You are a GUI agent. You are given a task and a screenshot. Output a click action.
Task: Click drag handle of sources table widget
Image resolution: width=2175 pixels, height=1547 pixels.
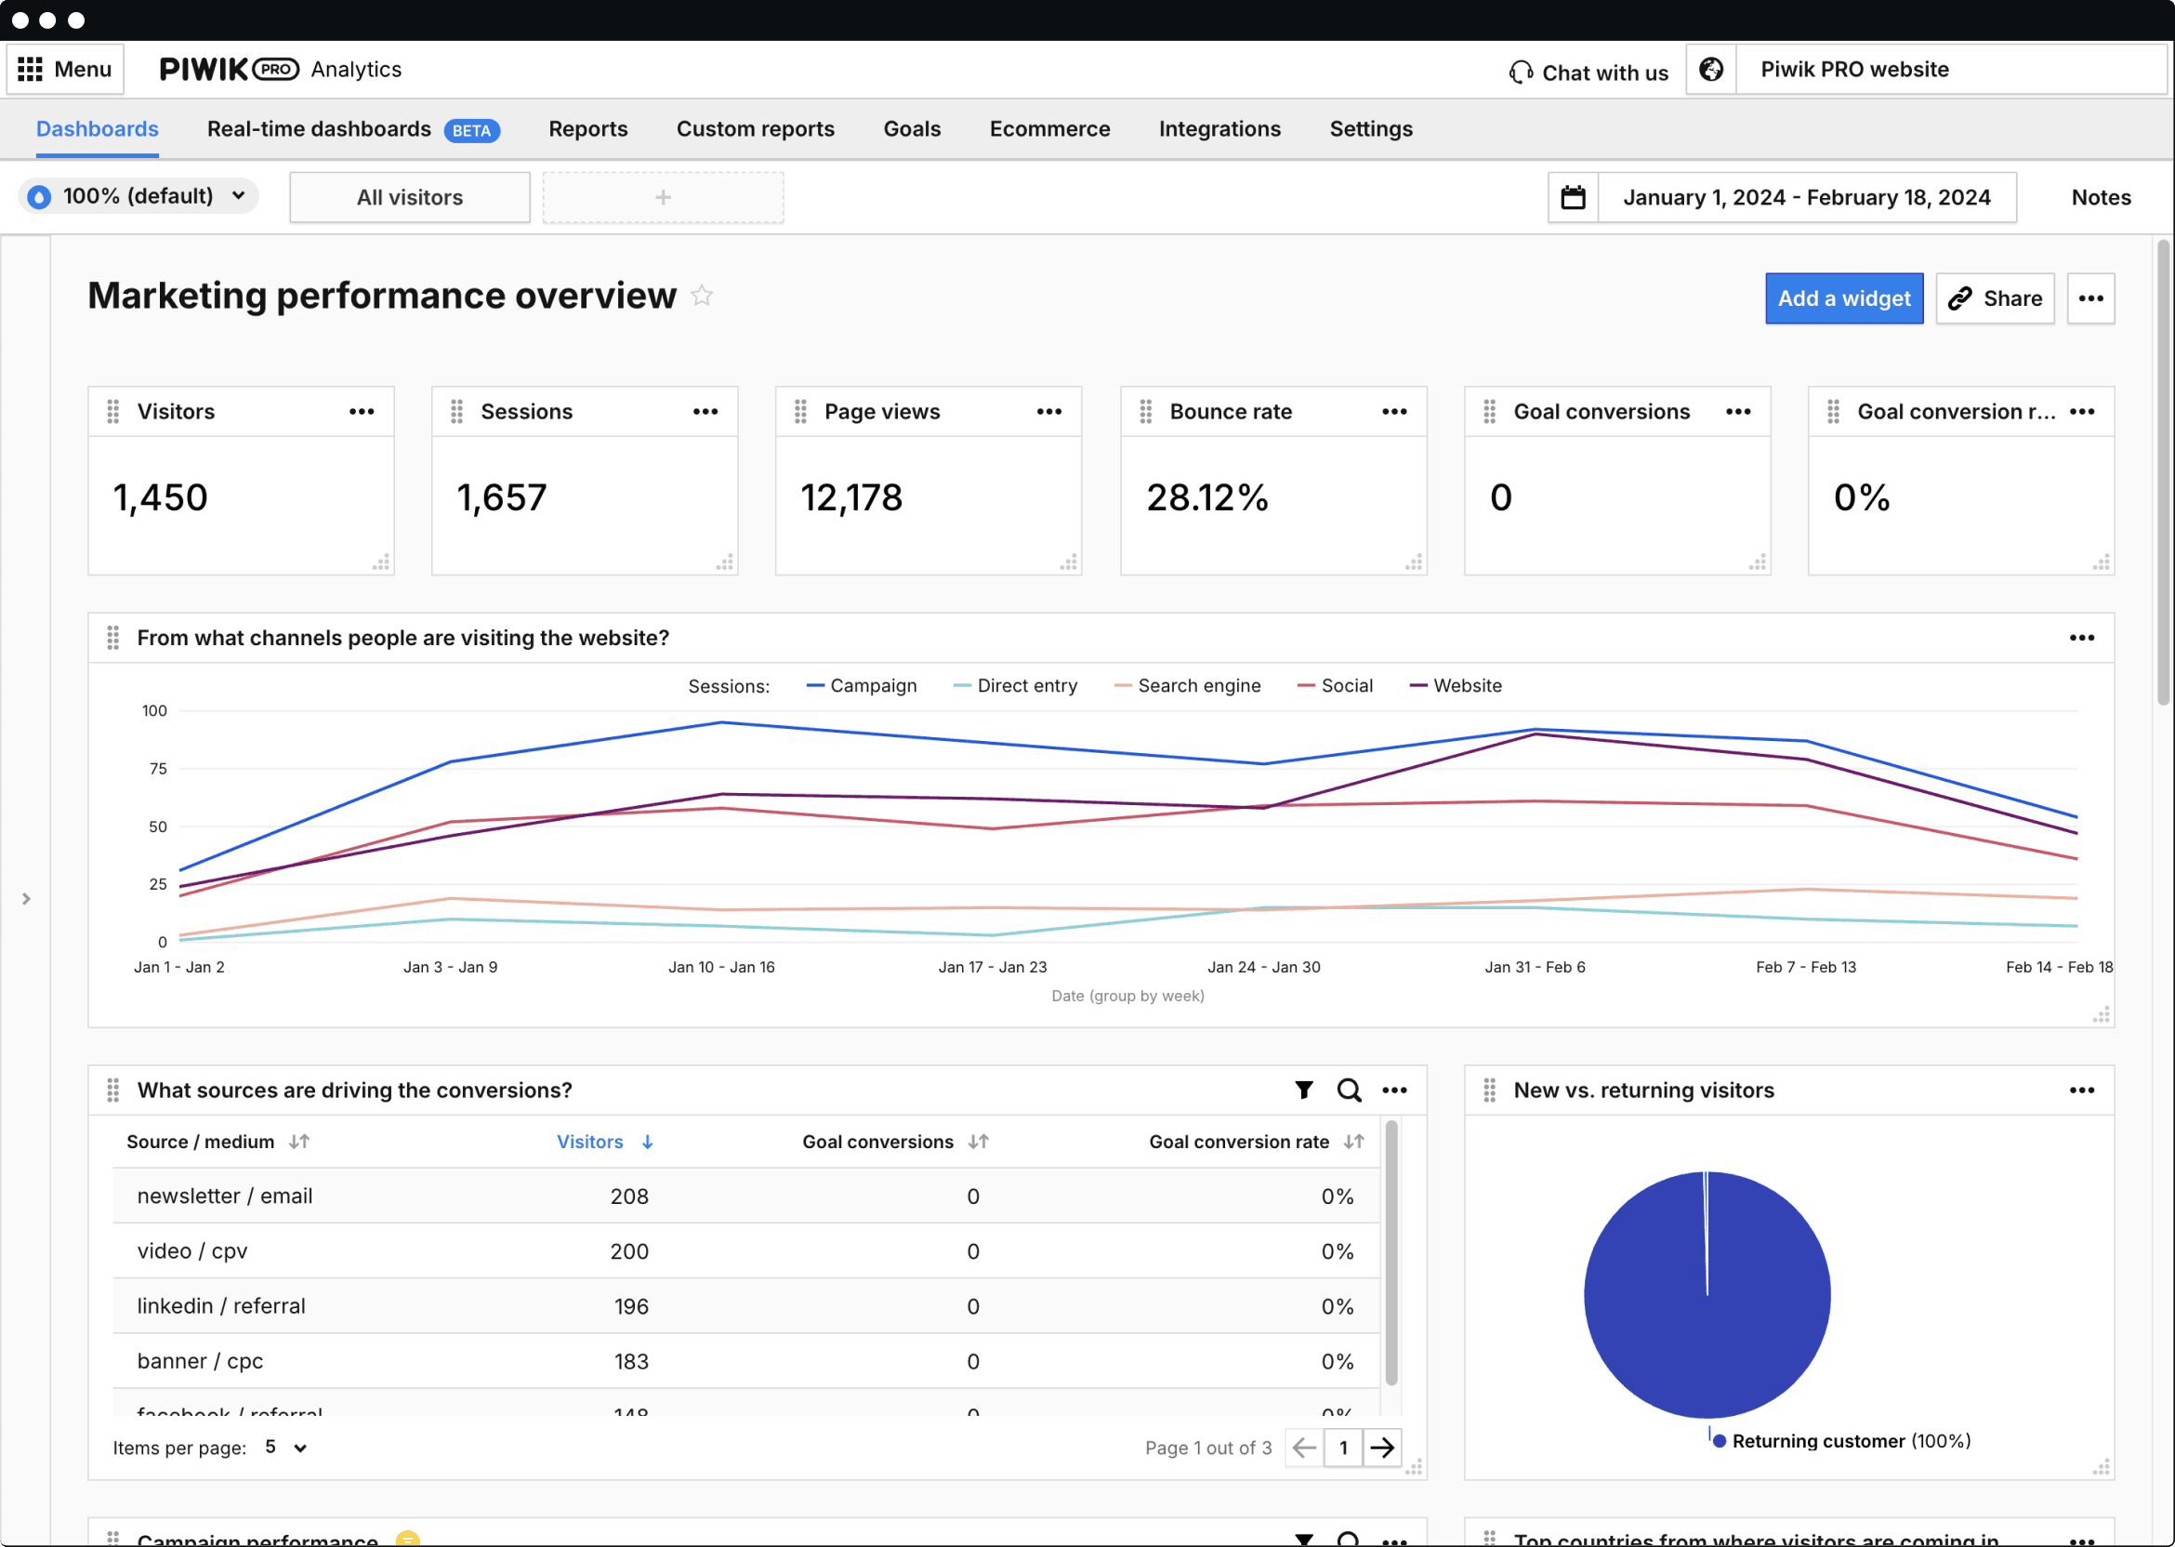(x=113, y=1090)
